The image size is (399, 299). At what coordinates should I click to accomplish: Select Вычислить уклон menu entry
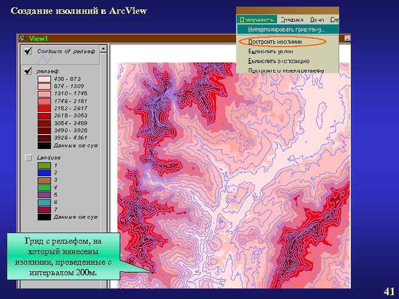coord(270,51)
